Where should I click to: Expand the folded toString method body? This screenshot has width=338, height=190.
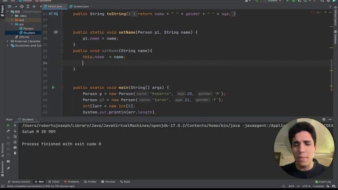pyautogui.click(x=62, y=14)
